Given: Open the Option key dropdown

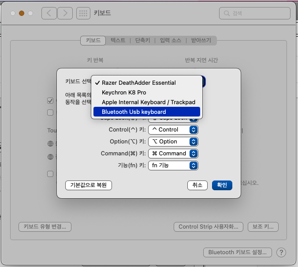Looking at the screenshot, I should tap(173, 142).
